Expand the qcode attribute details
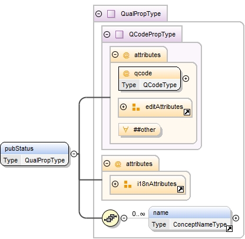This screenshot has height=239, width=245. [x=186, y=79]
